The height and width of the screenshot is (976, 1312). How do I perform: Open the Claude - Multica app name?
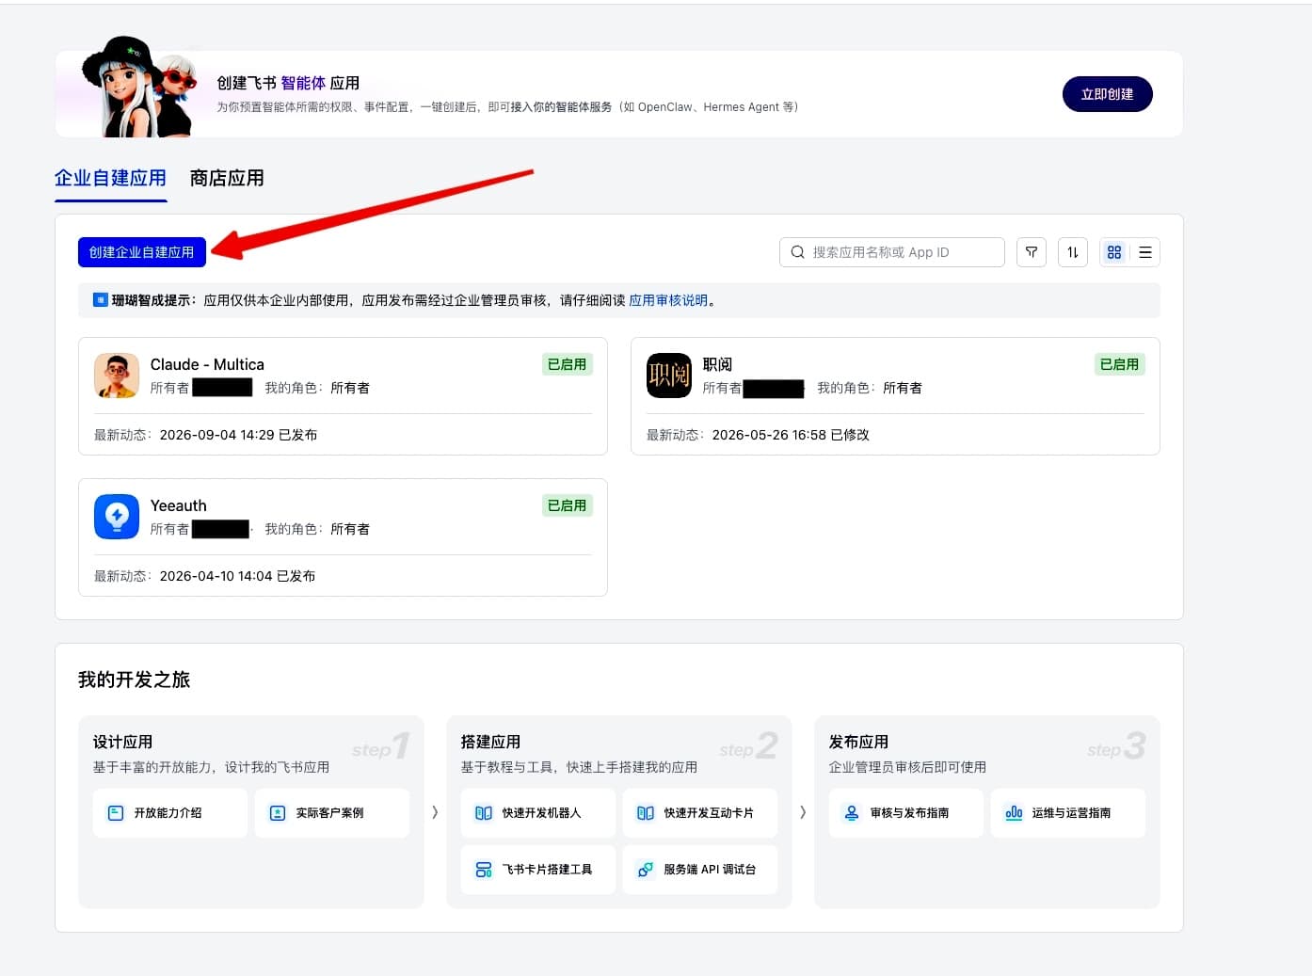point(207,364)
